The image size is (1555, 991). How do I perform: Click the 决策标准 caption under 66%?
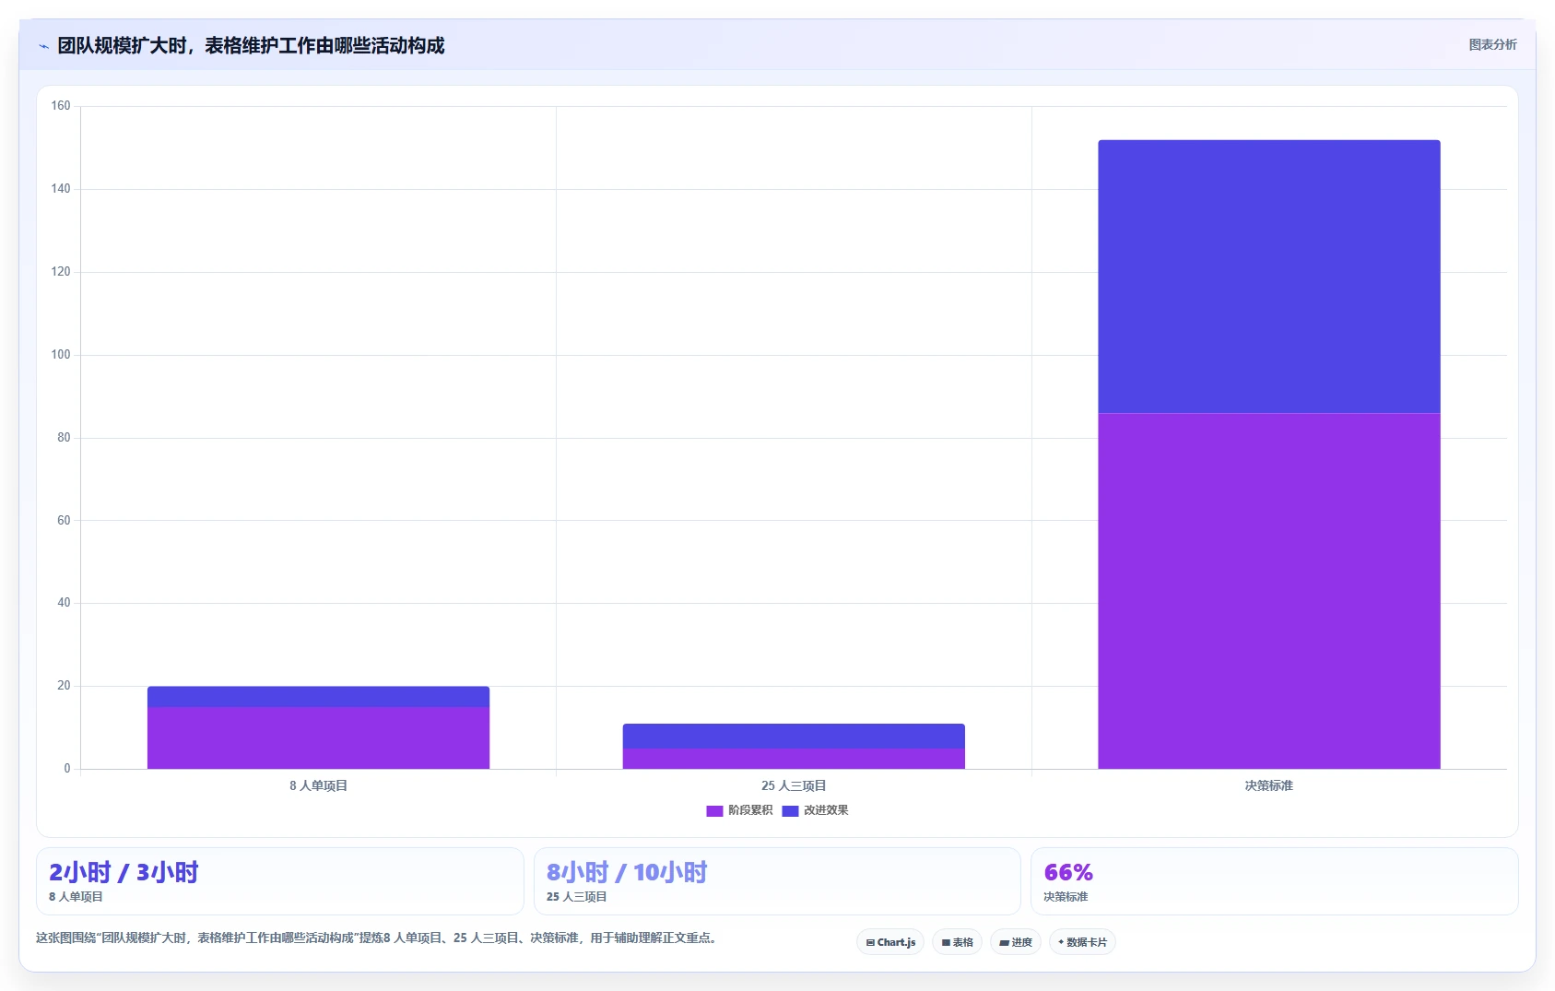point(1066,896)
